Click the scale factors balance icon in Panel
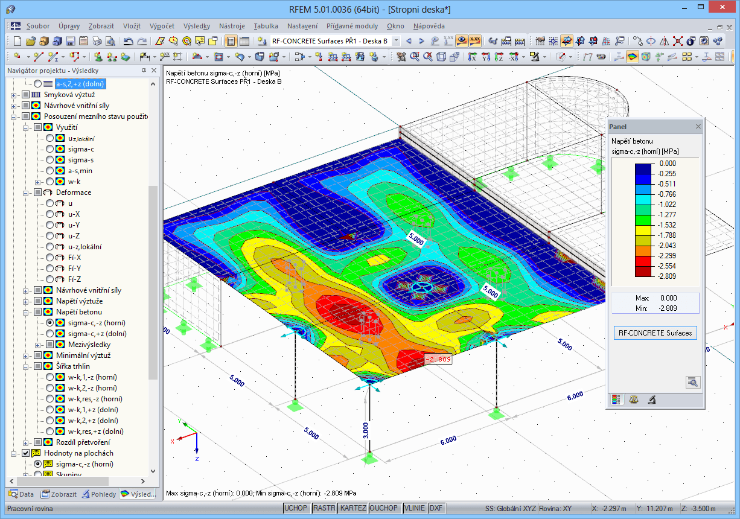The width and height of the screenshot is (740, 519). [x=634, y=400]
